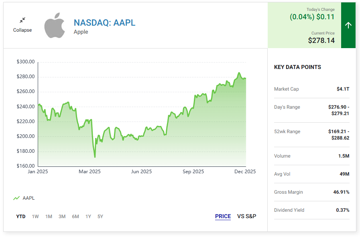This screenshot has width=360, height=237.
Task: Open the NASDAQ: AAPL ticker link
Action: coord(104,22)
